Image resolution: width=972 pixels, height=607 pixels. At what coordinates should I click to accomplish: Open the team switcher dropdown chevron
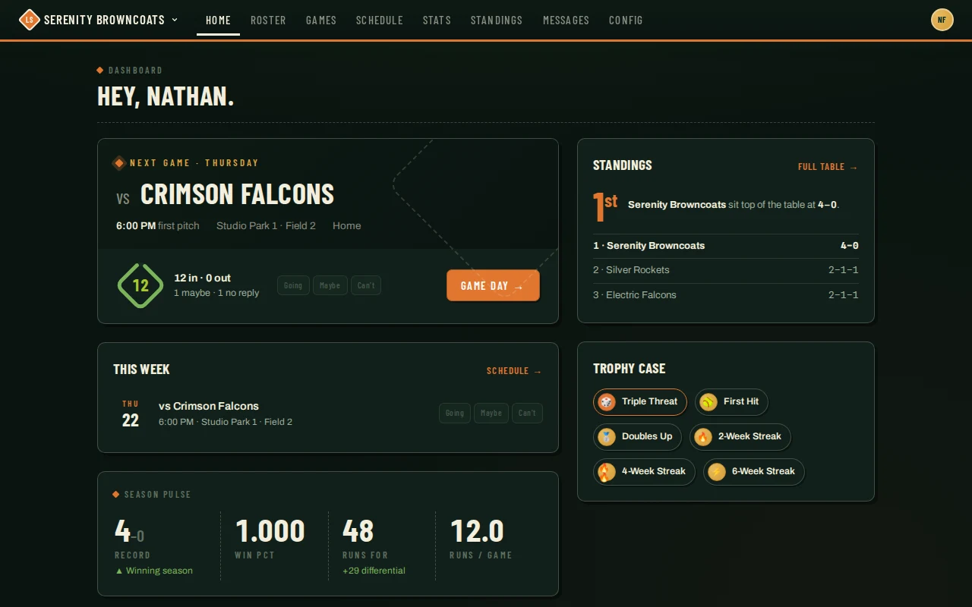tap(175, 20)
